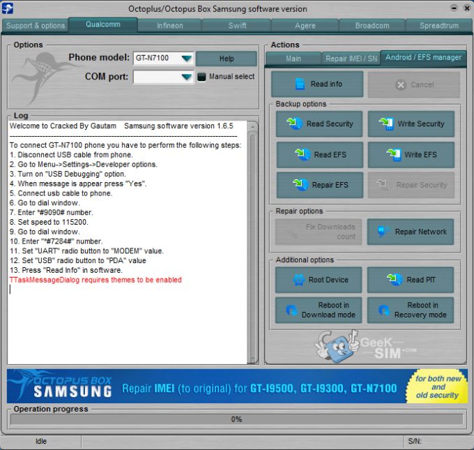Click the Cancel X icon
Screen dimensions: 474x450
pos(401,84)
